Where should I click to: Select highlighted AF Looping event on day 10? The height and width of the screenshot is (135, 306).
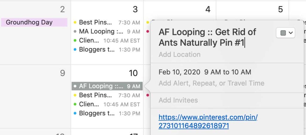pyautogui.click(x=107, y=86)
